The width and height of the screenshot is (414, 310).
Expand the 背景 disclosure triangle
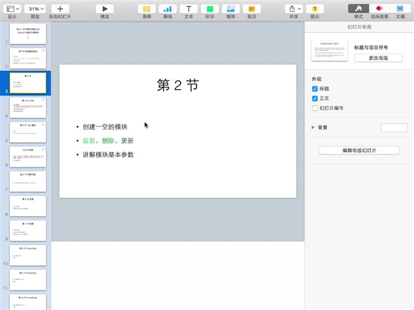313,127
